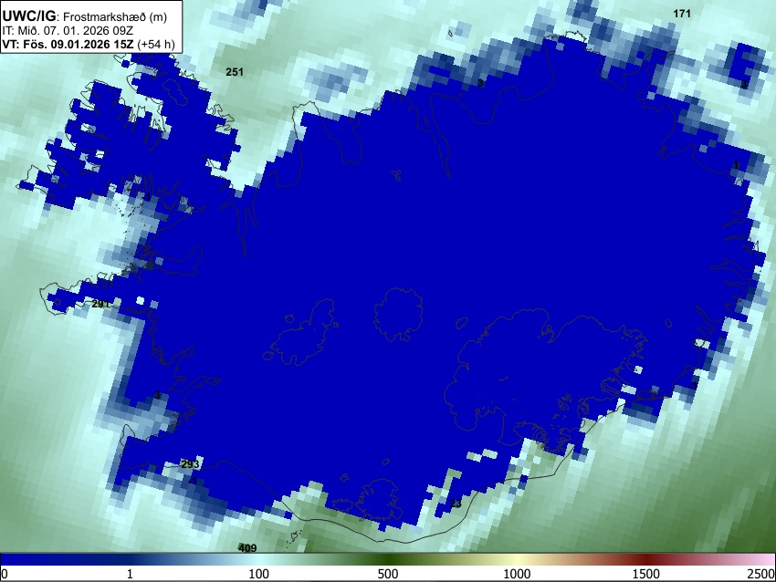Select the Frostmarkshæð (m) heading text
776x582 pixels.
[115, 16]
